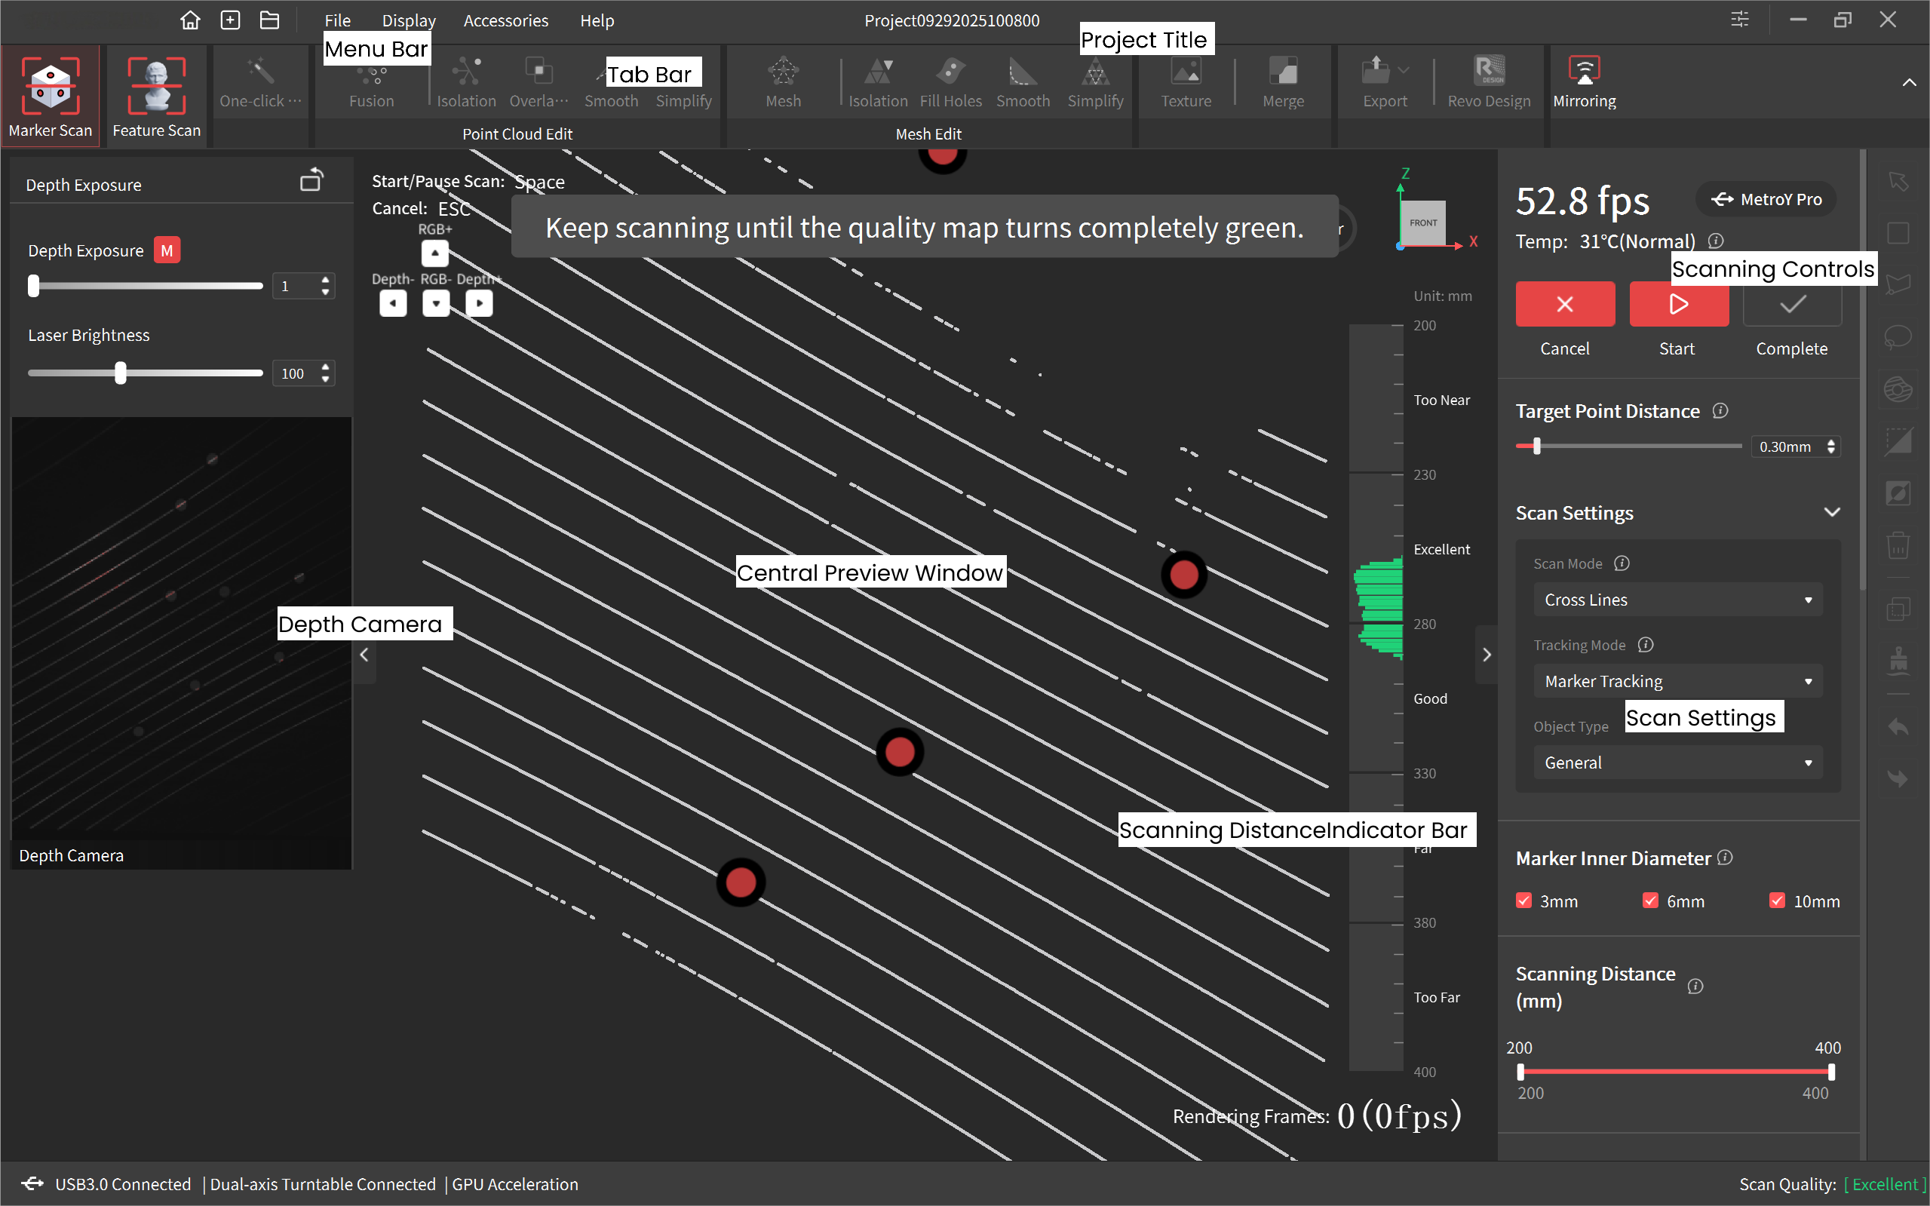The image size is (1930, 1206).
Task: Toggle the 6mm marker diameter checkbox
Action: [x=1650, y=901]
